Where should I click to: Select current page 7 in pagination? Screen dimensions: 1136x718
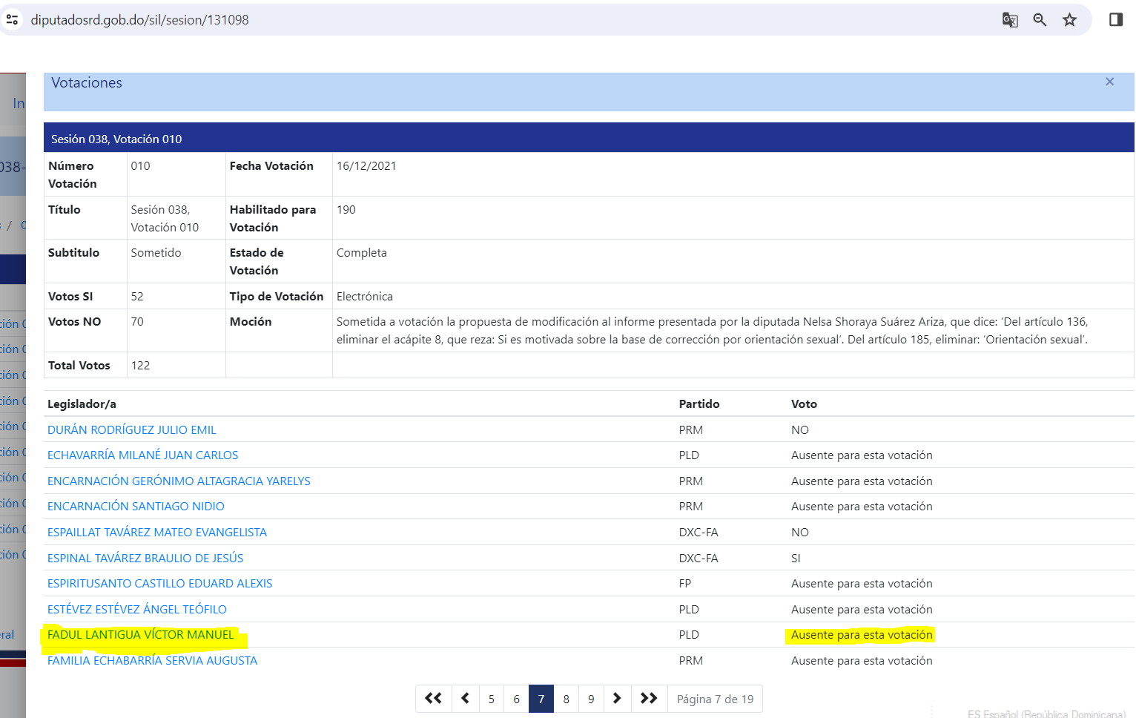[541, 699]
